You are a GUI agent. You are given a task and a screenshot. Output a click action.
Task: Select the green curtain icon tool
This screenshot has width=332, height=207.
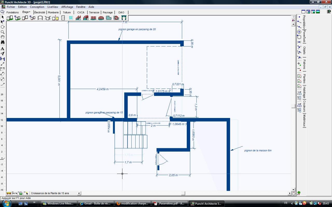[124, 18]
